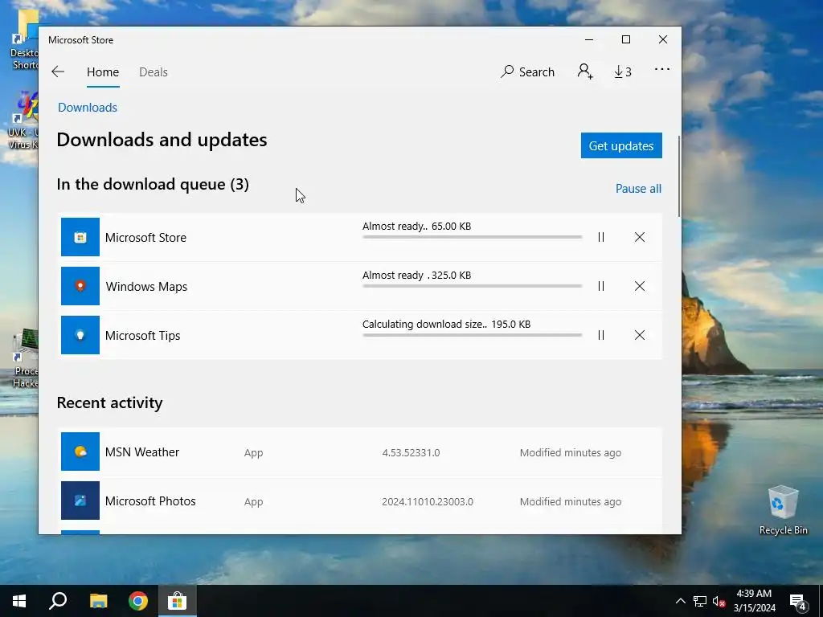Select 'Windows Maps' name in queue
This screenshot has height=617, width=823.
click(x=146, y=287)
